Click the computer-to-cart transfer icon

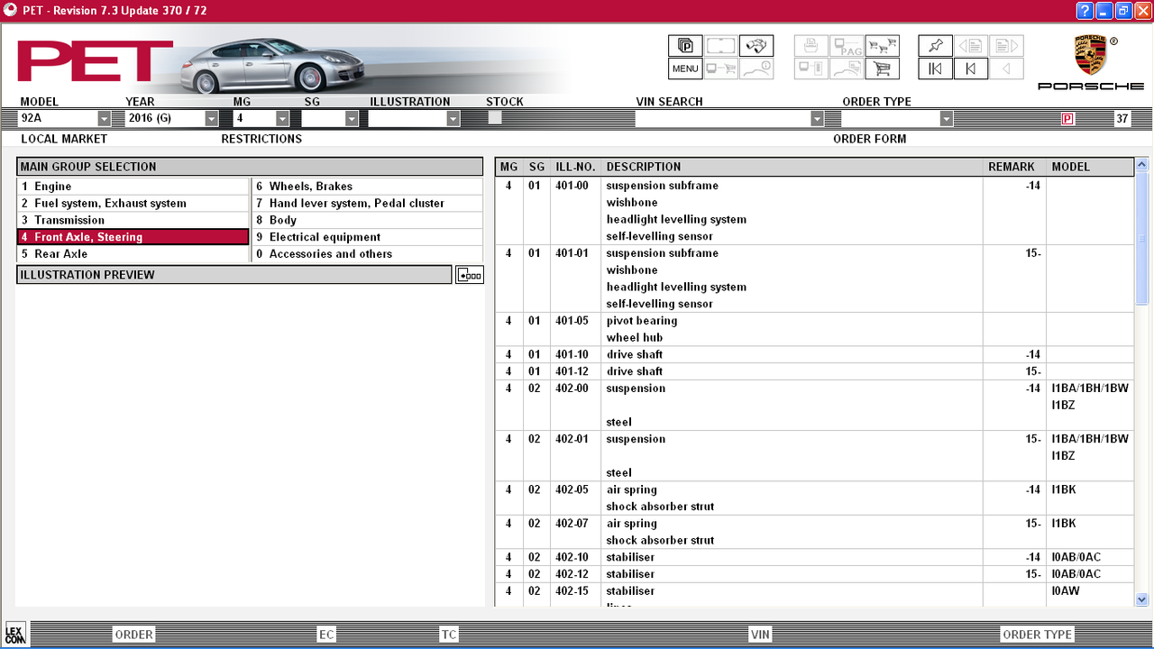pyautogui.click(x=720, y=69)
